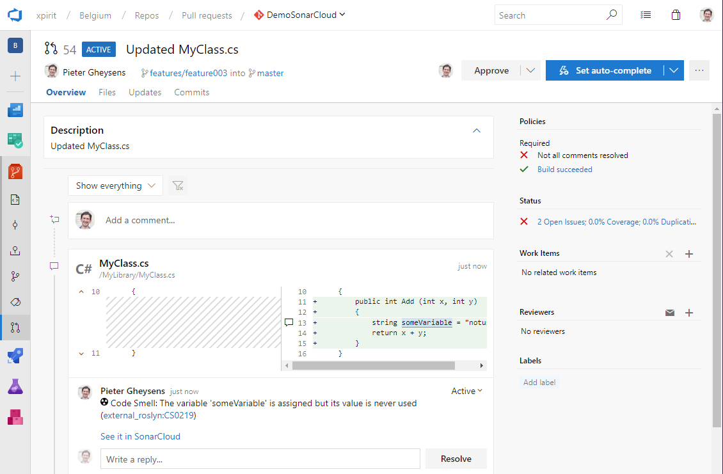723x474 pixels.
Task: Go to xpirit breadcrumb
Action: point(46,15)
